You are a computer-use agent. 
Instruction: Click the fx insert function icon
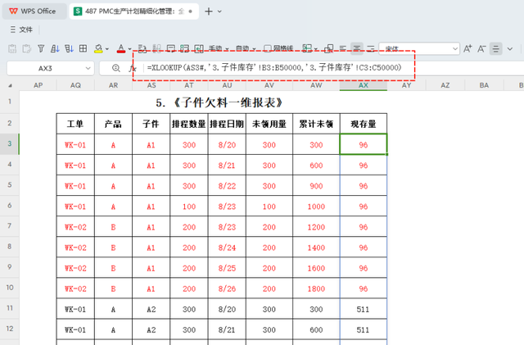[x=133, y=68]
